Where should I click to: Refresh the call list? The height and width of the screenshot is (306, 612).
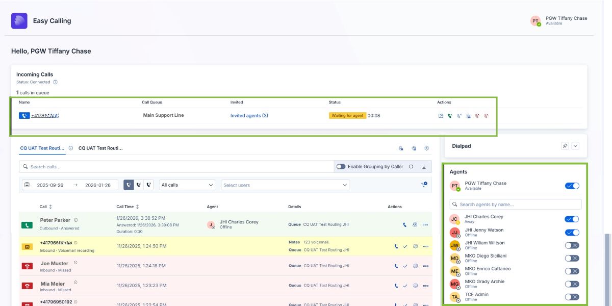tap(411, 167)
